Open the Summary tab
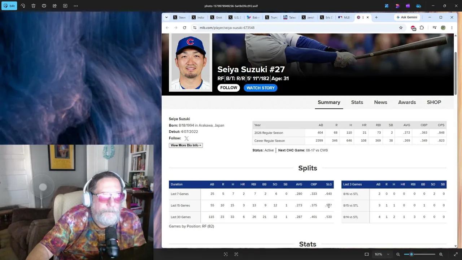This screenshot has height=260, width=462. (x=329, y=102)
